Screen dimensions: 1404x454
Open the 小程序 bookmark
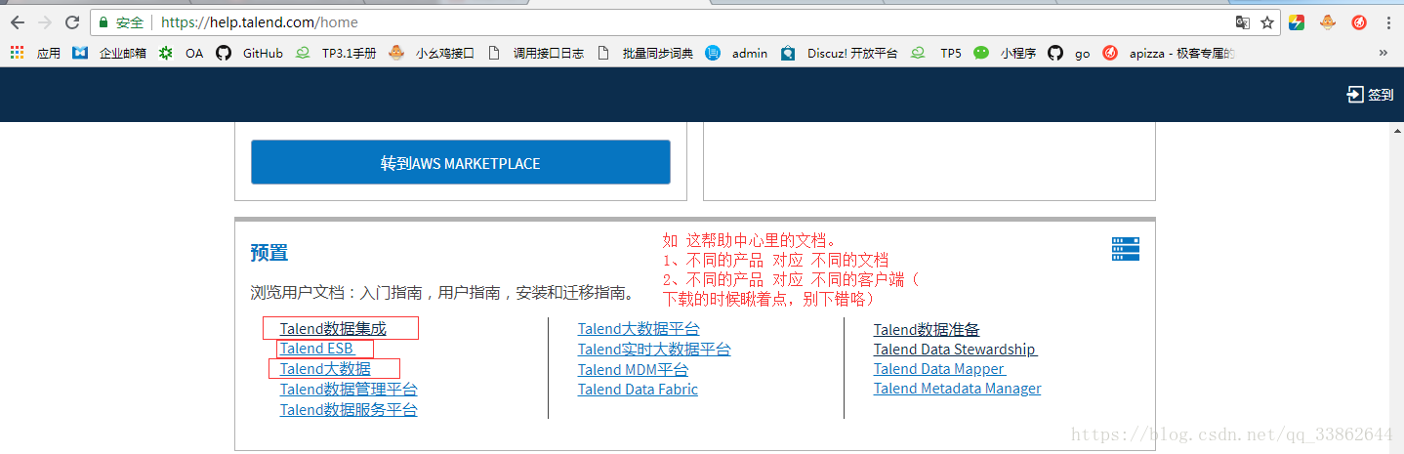pos(1006,53)
